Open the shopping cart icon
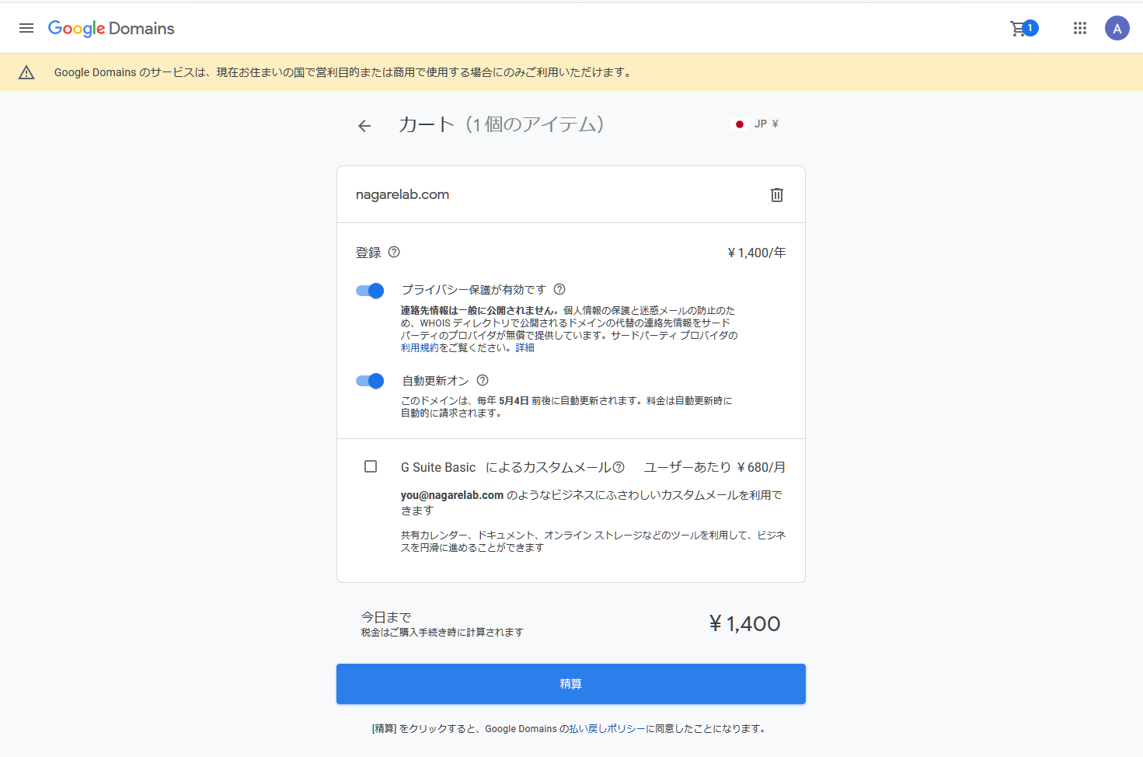 coord(1023,29)
